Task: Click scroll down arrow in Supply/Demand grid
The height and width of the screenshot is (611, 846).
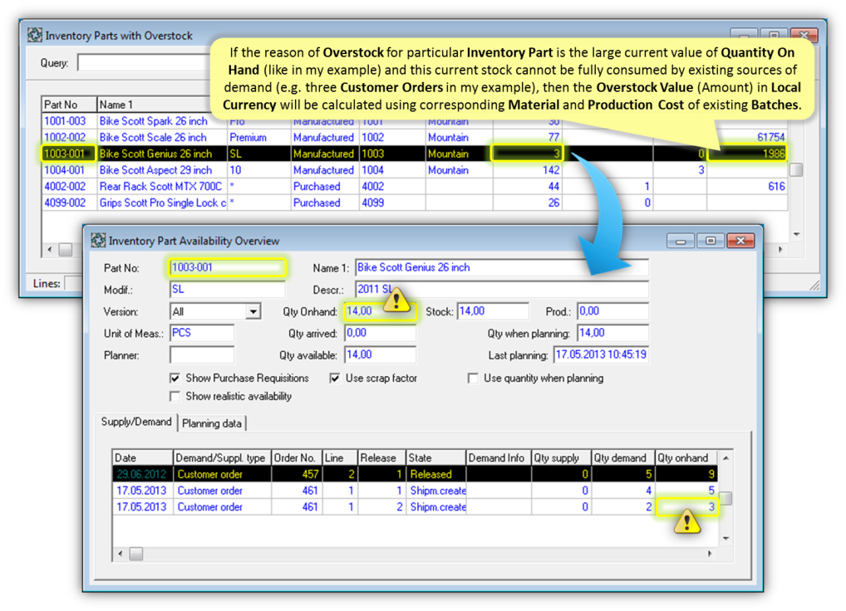Action: coord(726,538)
